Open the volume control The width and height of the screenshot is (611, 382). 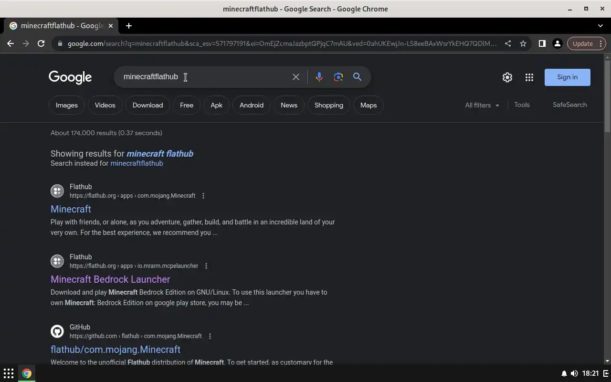574,373
